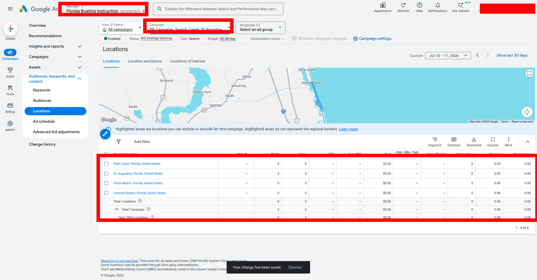Open Audiences in sidebar
The height and width of the screenshot is (280, 537).
pos(42,101)
